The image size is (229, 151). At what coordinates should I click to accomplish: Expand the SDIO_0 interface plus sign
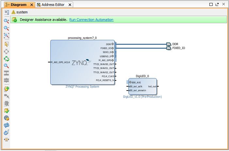point(112,52)
